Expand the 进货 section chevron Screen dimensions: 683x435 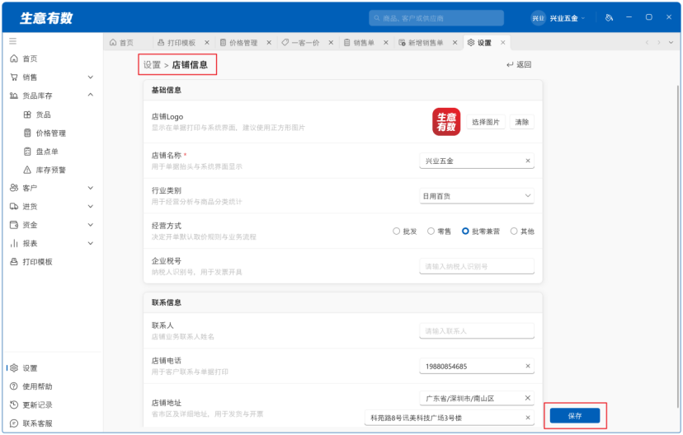91,206
